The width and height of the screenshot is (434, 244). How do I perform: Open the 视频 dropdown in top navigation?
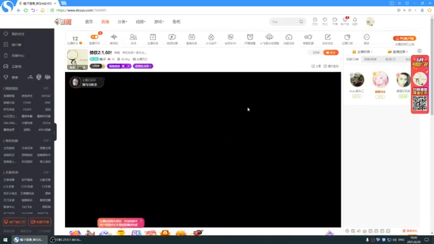pos(140,22)
